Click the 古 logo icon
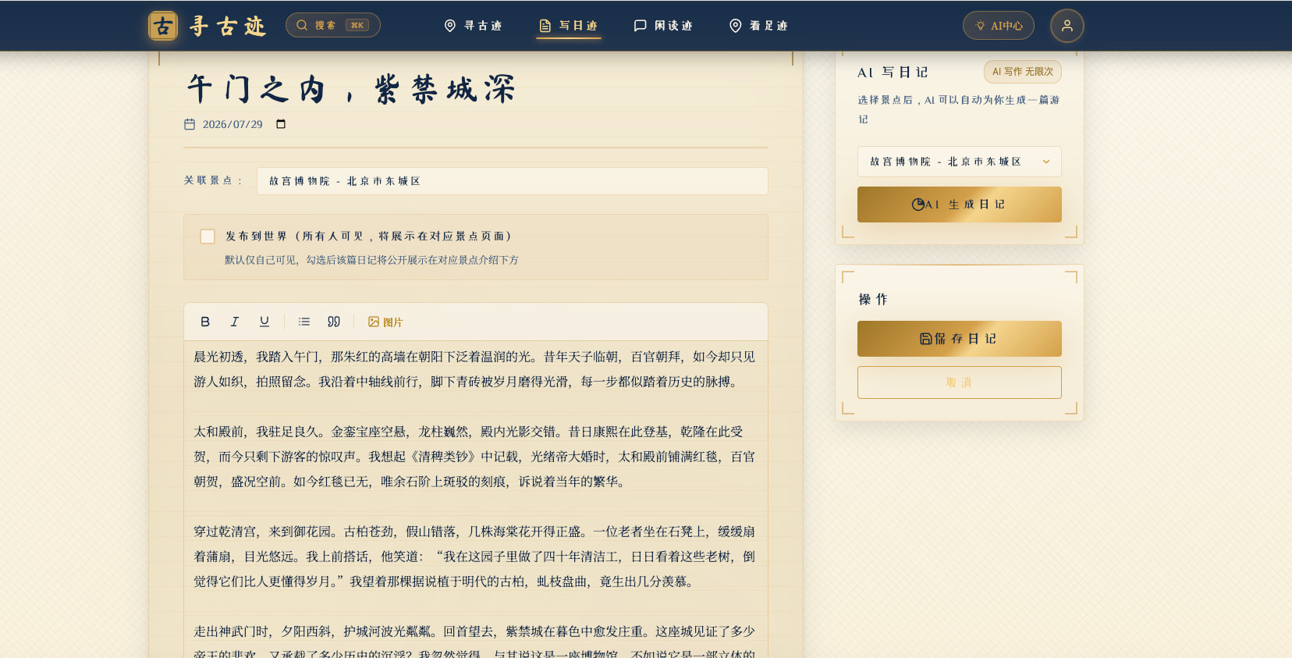Screen dimensions: 1292x658 click(x=162, y=26)
